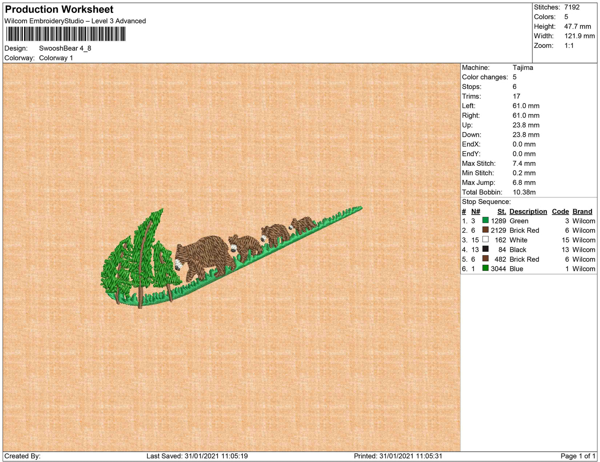Click the Colors count value "5"

pyautogui.click(x=566, y=17)
